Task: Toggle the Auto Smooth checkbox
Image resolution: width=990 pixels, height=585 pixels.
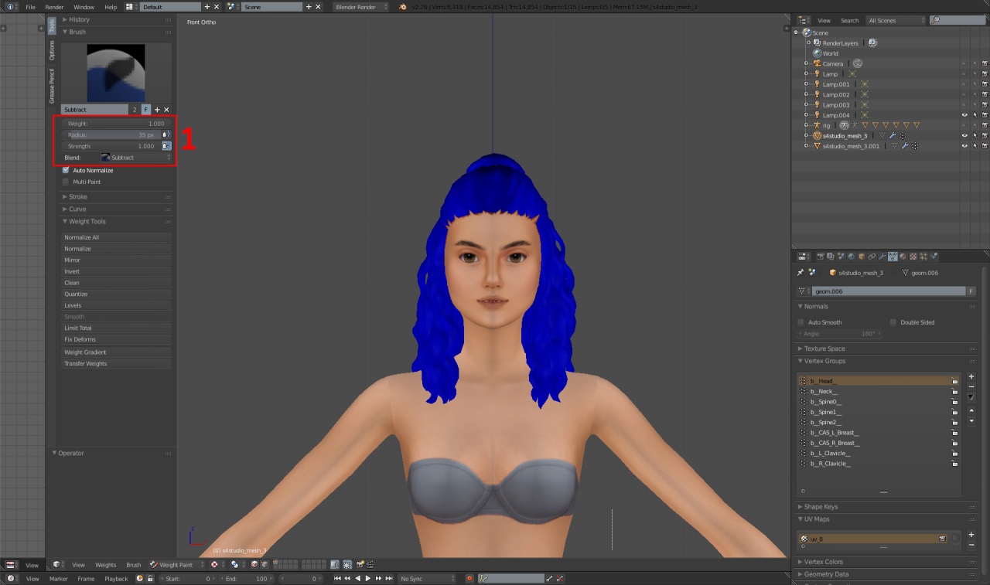Action: pyautogui.click(x=801, y=322)
